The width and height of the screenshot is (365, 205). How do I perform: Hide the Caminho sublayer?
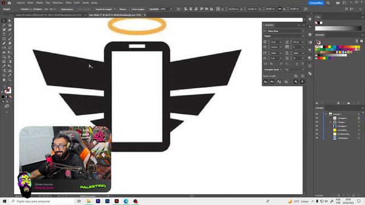[317, 130]
